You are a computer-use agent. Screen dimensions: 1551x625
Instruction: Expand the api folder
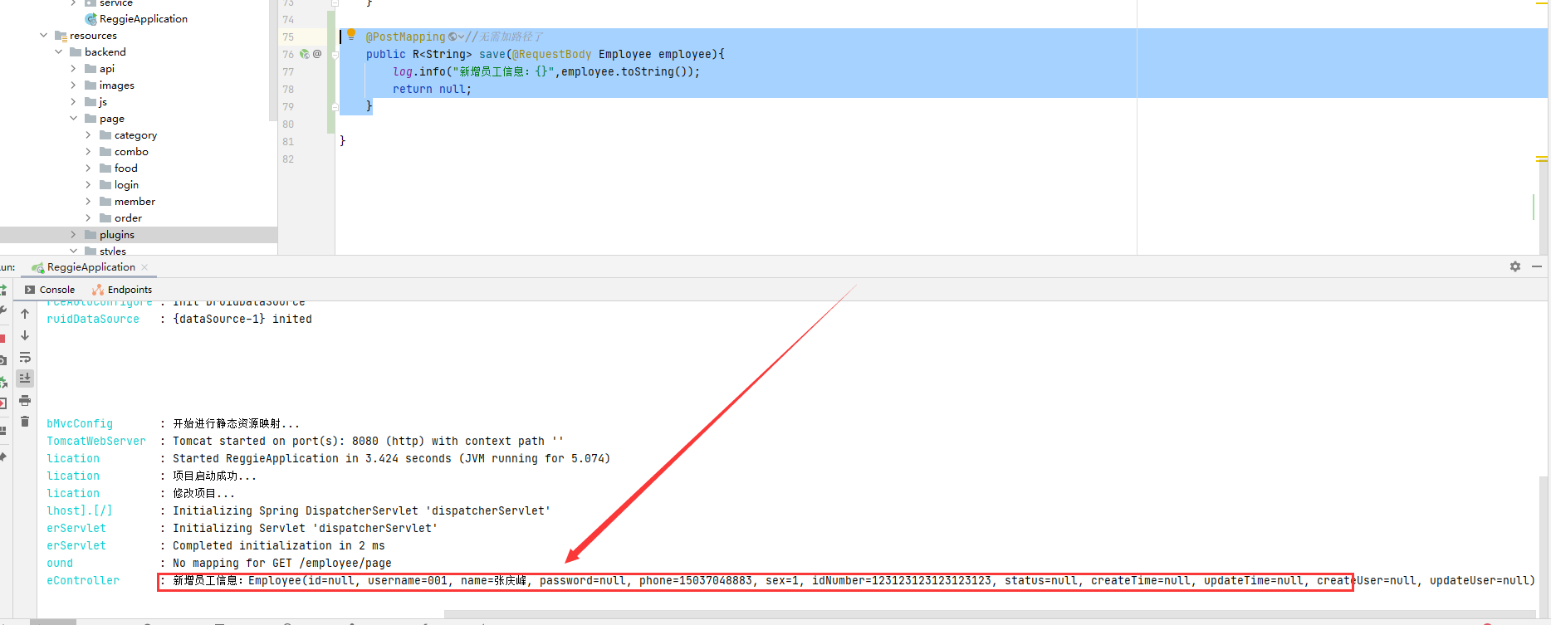click(x=74, y=68)
